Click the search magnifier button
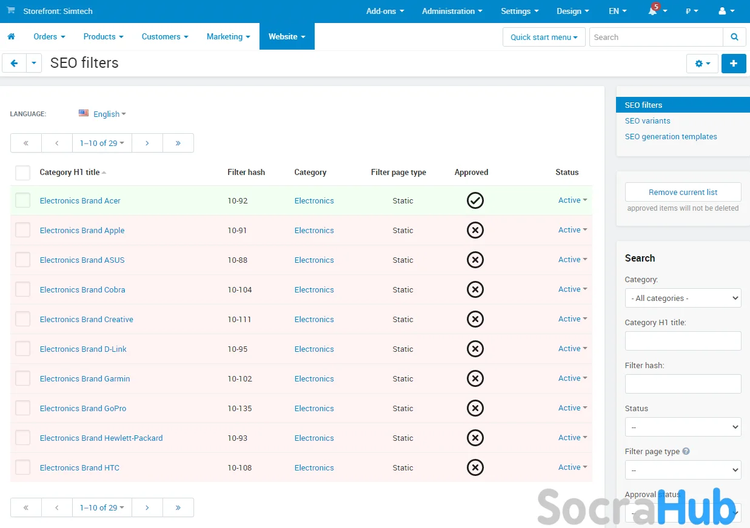This screenshot has width=750, height=528. pos(734,37)
